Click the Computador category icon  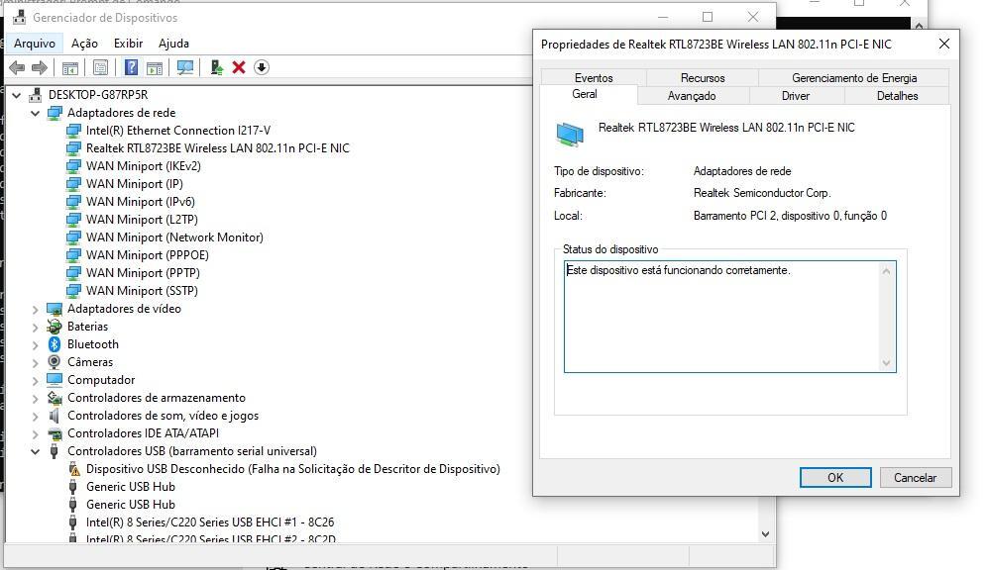coord(55,380)
